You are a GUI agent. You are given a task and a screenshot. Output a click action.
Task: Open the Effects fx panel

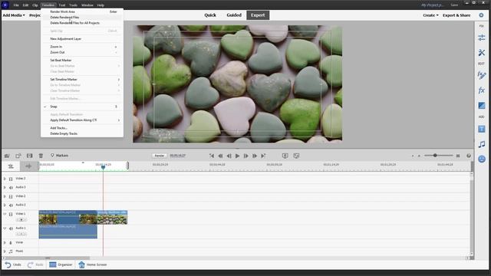[x=481, y=90]
